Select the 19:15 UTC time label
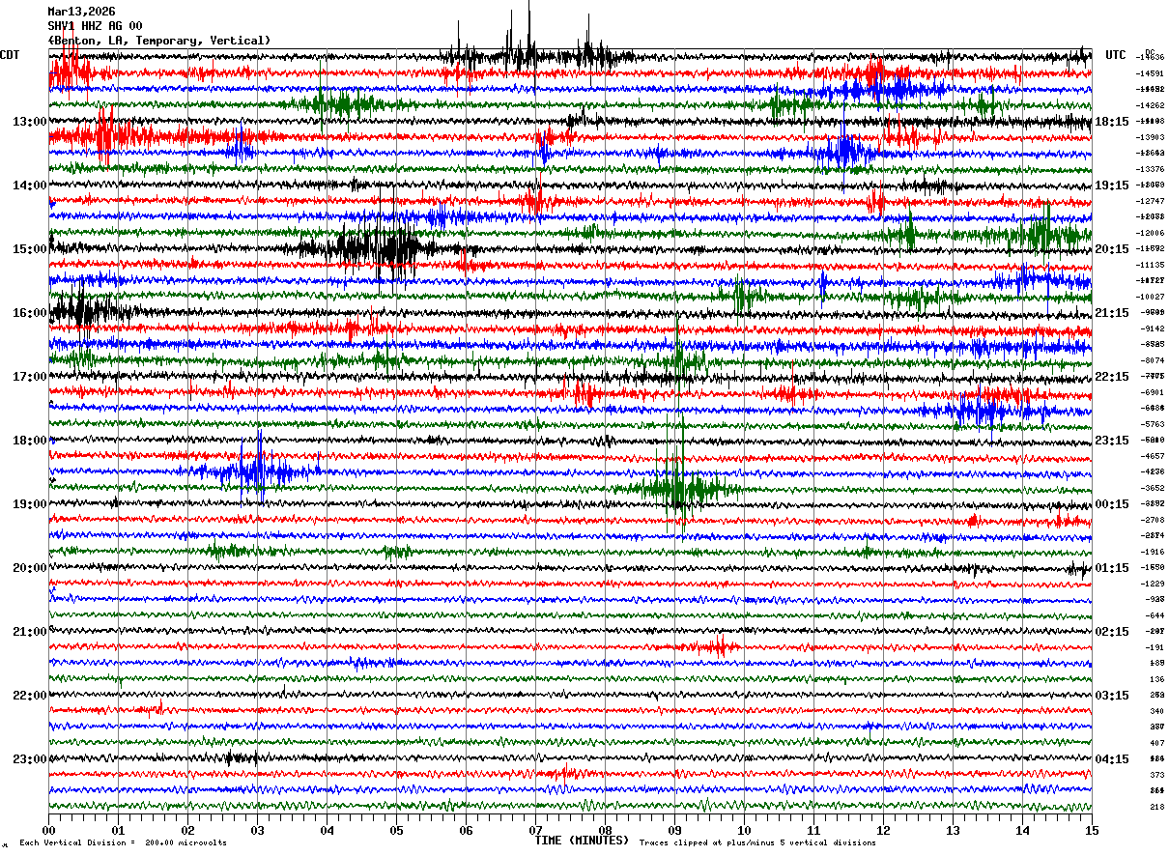The width and height of the screenshot is (1169, 856). coord(1111,185)
